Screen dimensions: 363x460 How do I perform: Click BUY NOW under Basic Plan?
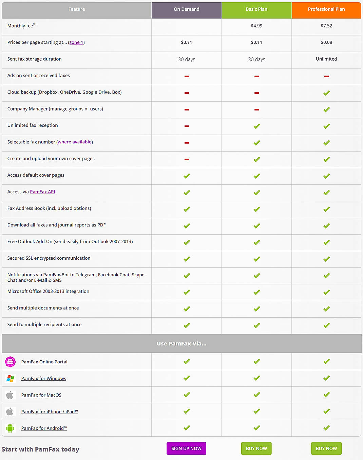256,448
